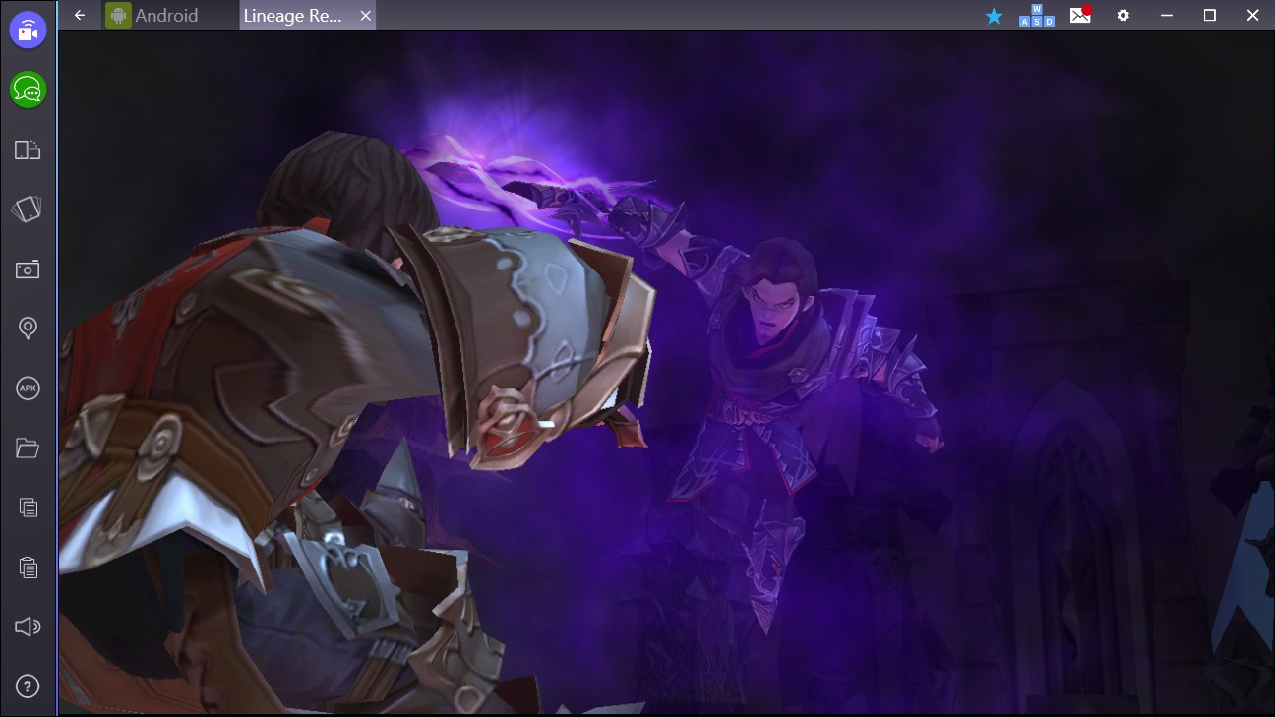Open the file folder icon in sidebar
This screenshot has height=717, width=1275.
point(28,448)
